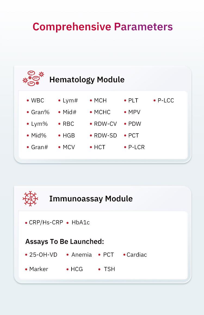Pick the PLT parameter
Image resolution: width=204 pixels, height=315 pixels.
pyautogui.click(x=133, y=100)
